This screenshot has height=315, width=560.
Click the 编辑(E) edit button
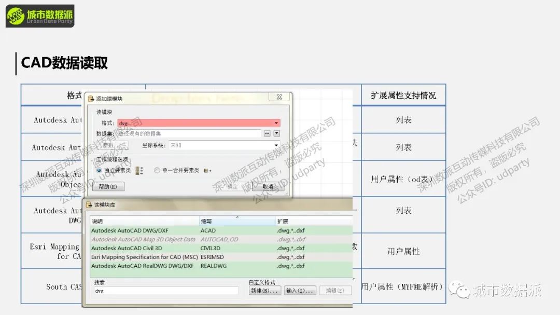coord(335,291)
